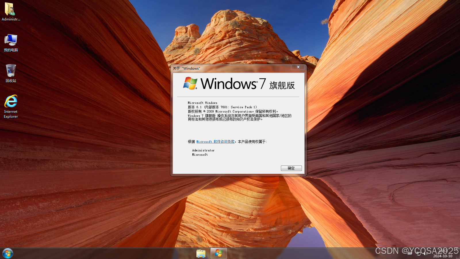460x259 pixels.
Task: Open the Start menu orb
Action: tap(8, 253)
